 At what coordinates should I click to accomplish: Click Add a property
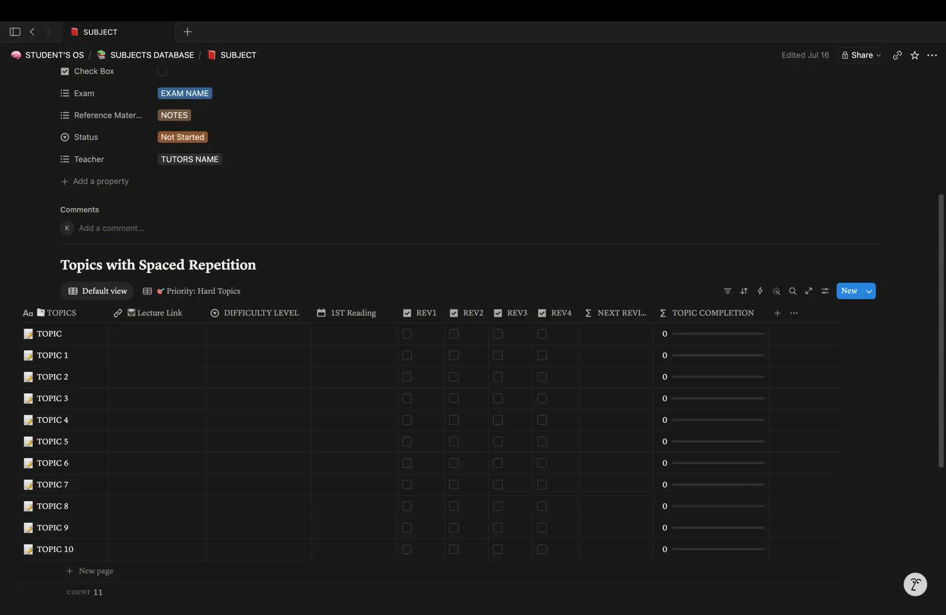(95, 182)
